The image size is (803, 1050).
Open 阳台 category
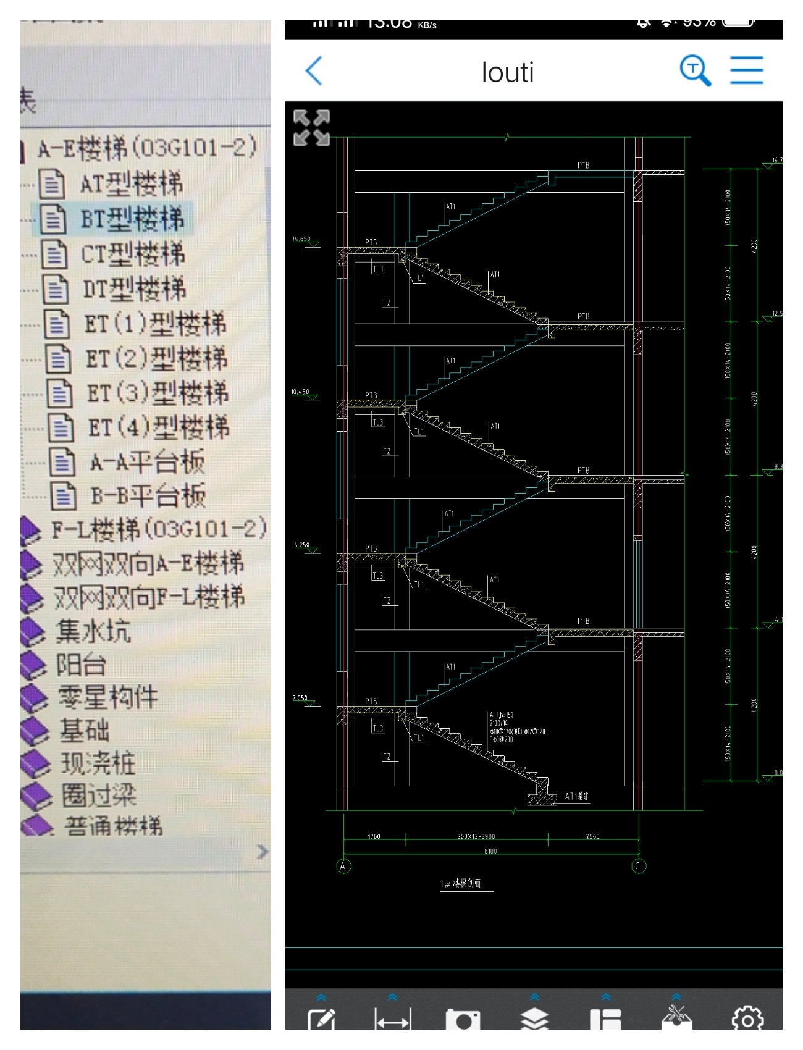82,665
